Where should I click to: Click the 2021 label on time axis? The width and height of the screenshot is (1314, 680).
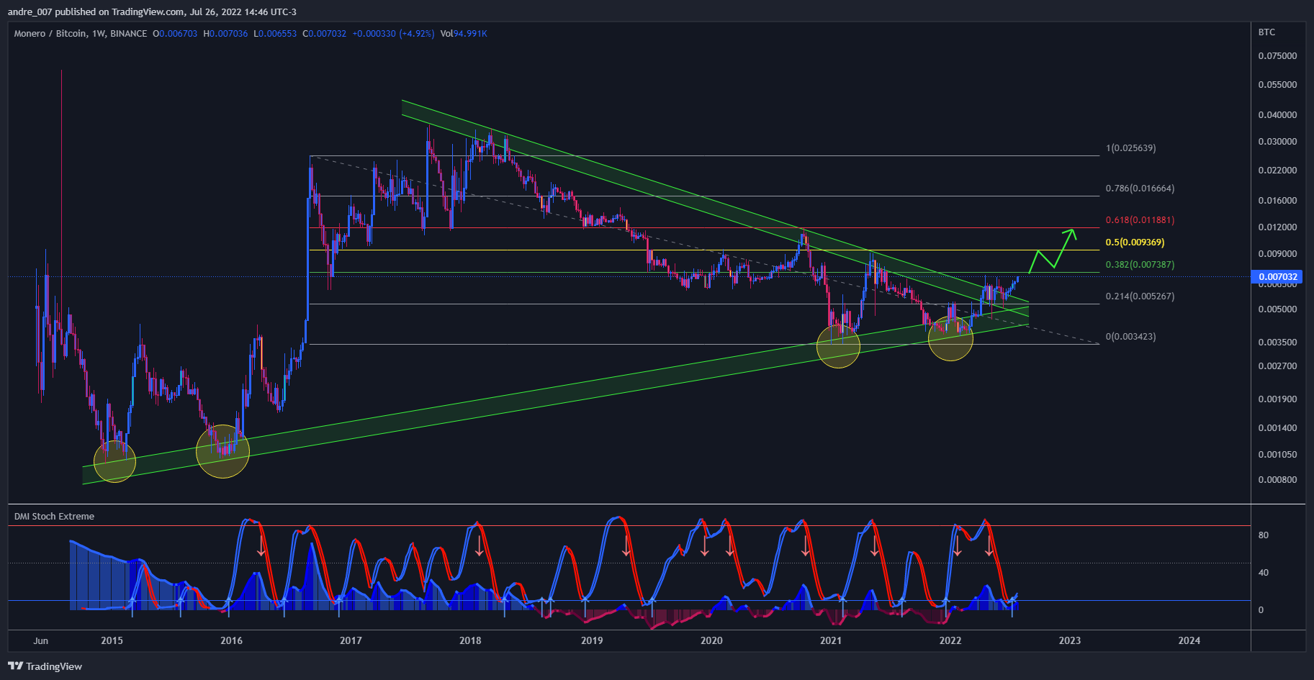pyautogui.click(x=831, y=640)
